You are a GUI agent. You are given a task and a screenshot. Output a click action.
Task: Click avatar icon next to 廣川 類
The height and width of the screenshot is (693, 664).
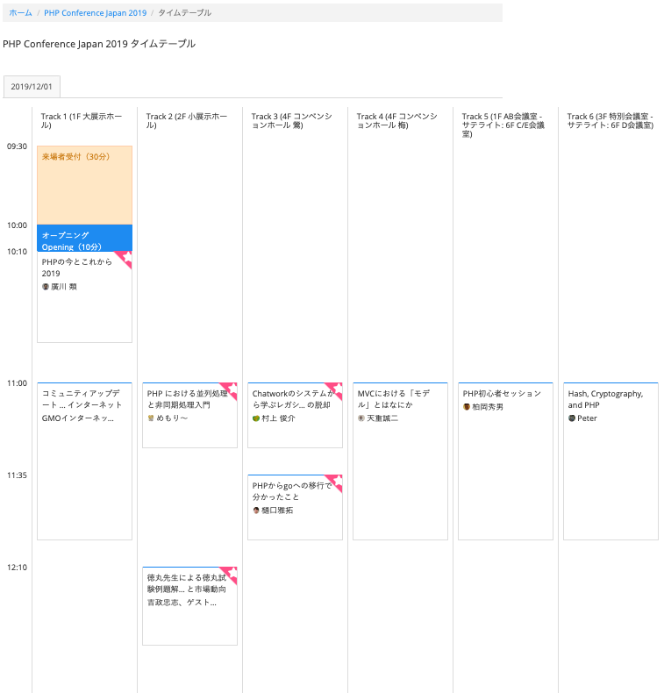45,286
